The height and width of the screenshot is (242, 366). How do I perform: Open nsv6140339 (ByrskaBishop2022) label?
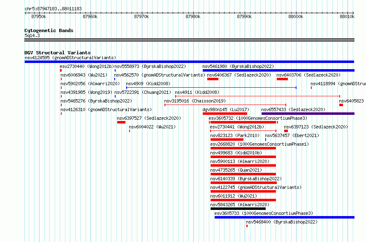pos(246,179)
